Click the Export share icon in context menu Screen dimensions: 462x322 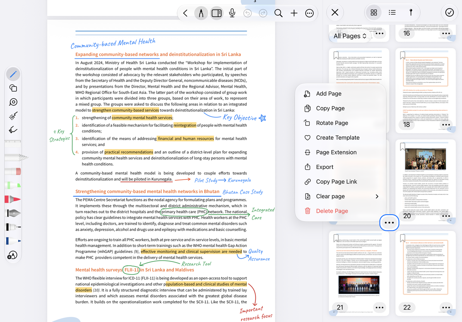point(307,167)
